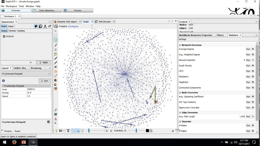
Task: Select the rectangle selection tool
Action: pos(56,35)
